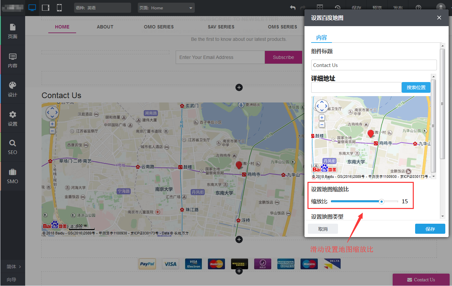Click the undo arrow in top toolbar
Image resolution: width=452 pixels, height=286 pixels.
(x=293, y=8)
